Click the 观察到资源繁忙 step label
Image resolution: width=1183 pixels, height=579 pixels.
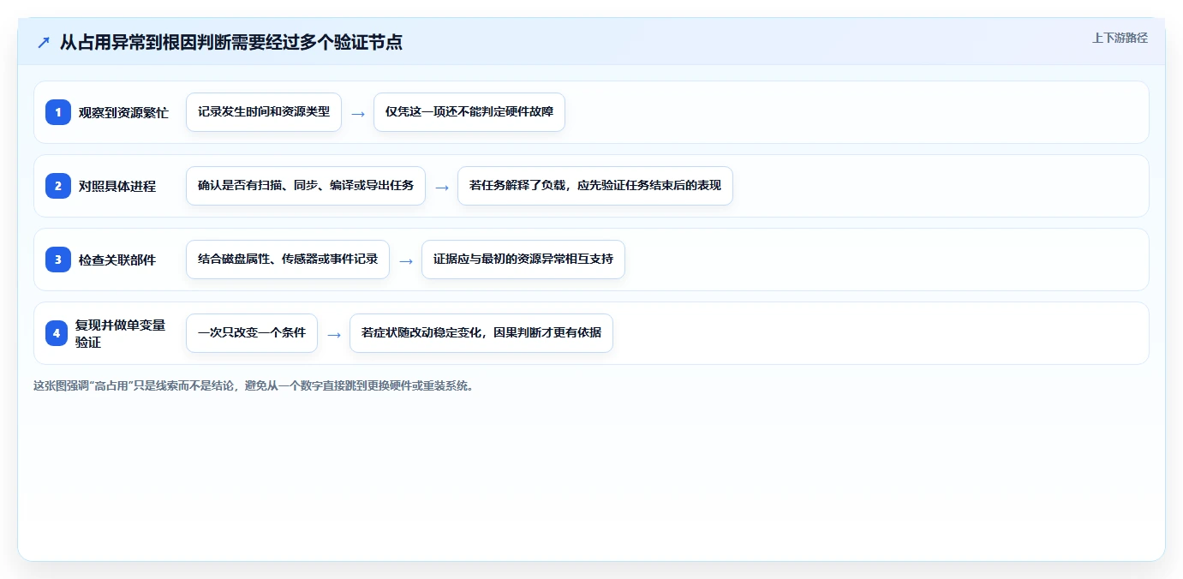[x=123, y=112]
